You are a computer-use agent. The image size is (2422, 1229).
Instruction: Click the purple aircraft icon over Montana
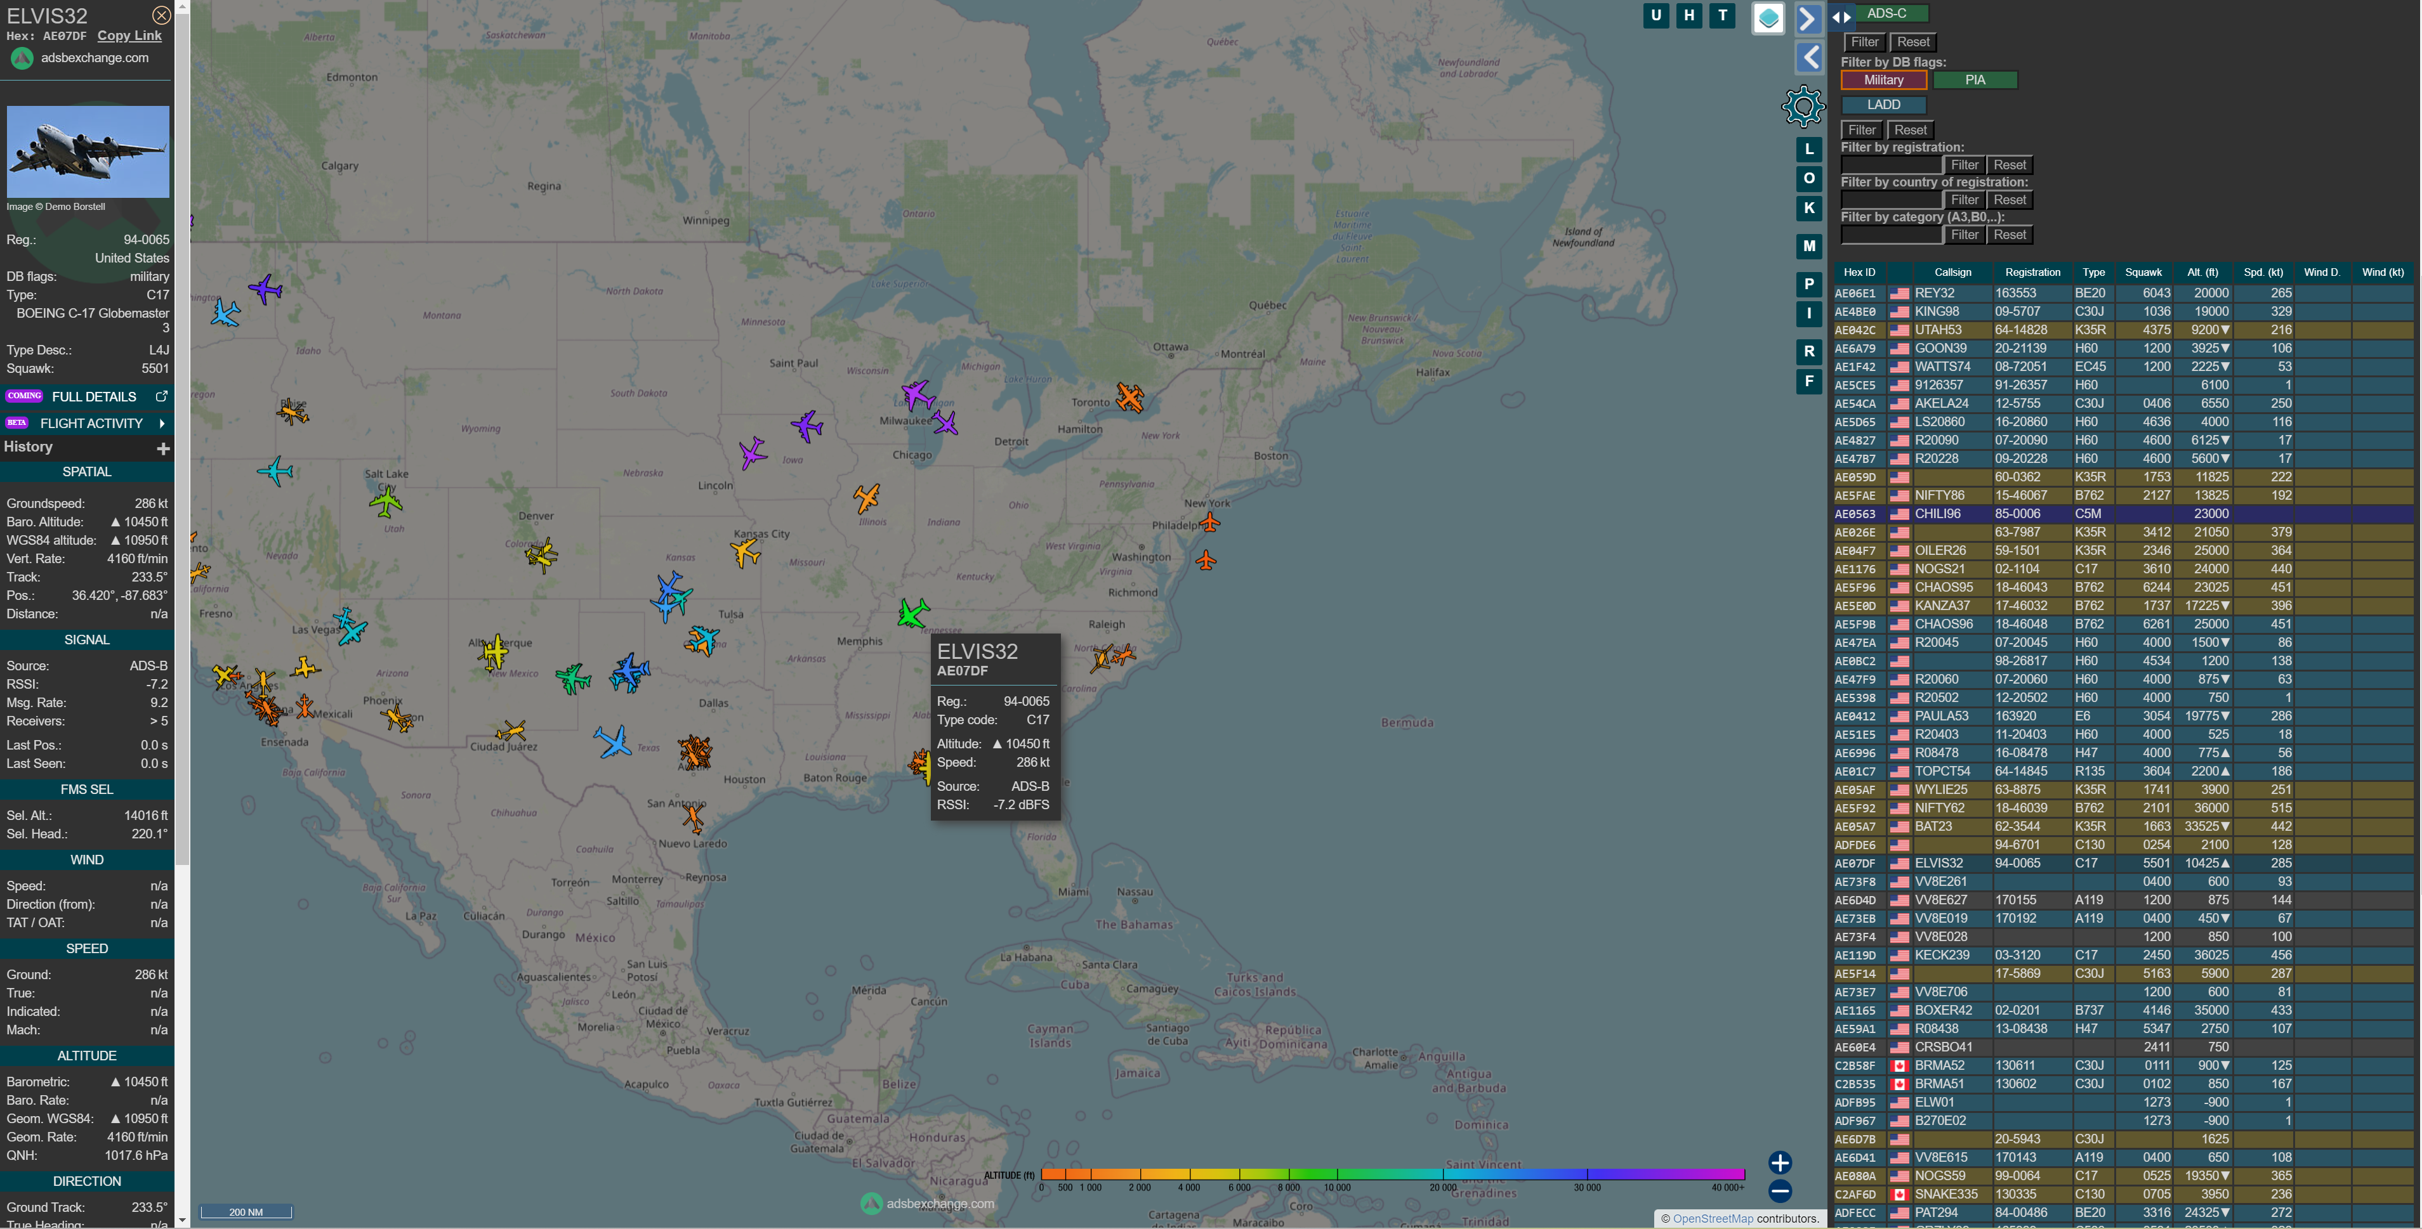266,289
